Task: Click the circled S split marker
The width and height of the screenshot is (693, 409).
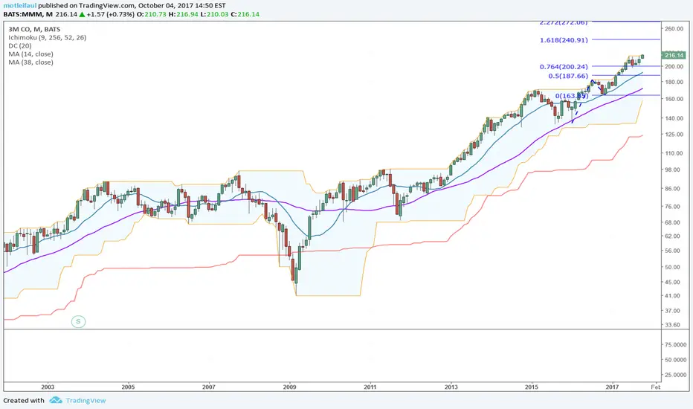Action: (x=78, y=321)
